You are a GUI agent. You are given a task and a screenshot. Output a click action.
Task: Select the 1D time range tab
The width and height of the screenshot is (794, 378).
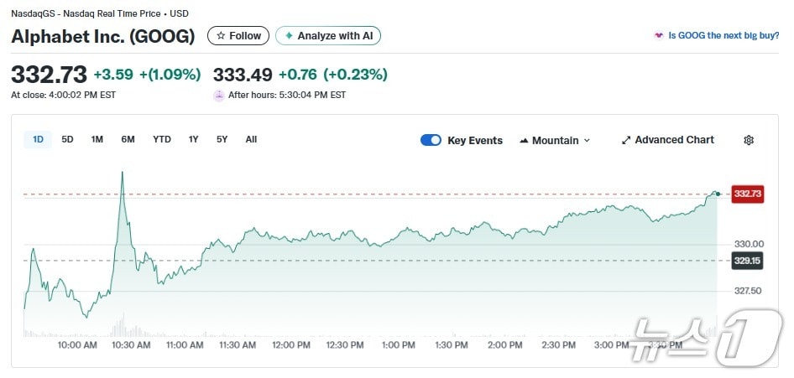[38, 139]
